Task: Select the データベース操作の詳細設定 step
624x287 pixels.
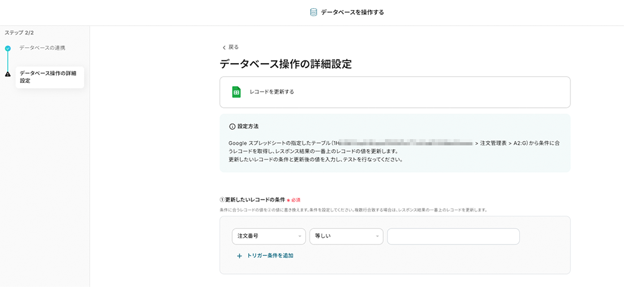Action: pyautogui.click(x=48, y=77)
